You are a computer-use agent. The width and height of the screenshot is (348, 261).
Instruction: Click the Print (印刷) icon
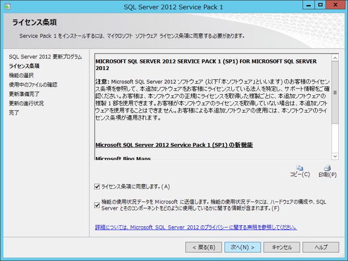point(328,168)
